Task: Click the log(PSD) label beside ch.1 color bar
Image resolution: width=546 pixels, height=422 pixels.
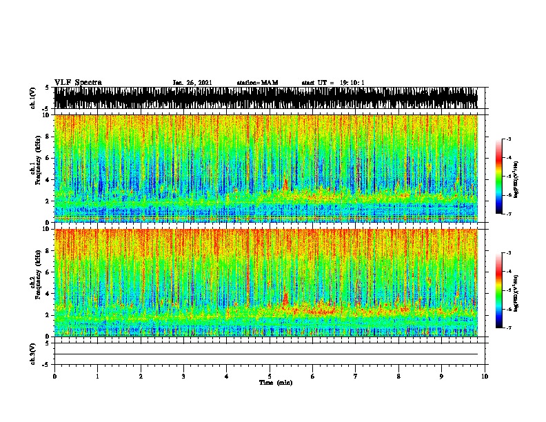Action: point(516,180)
